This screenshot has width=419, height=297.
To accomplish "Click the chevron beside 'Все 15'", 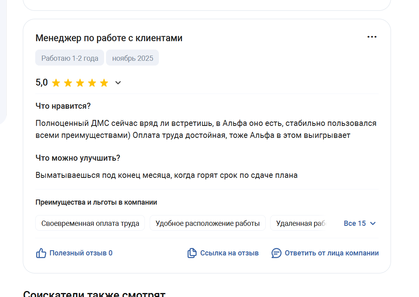I will click(x=373, y=223).
